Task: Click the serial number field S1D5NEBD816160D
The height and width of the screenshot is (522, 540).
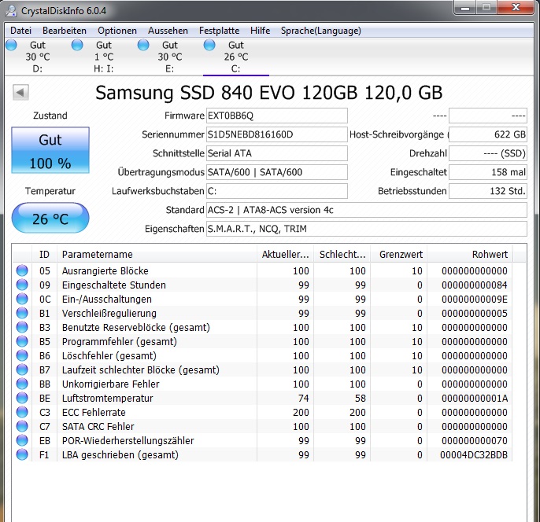Action: click(277, 134)
